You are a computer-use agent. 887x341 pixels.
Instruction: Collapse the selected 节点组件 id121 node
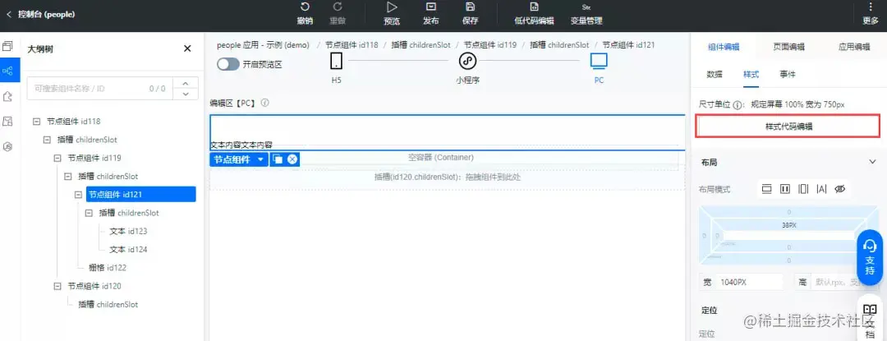(78, 195)
